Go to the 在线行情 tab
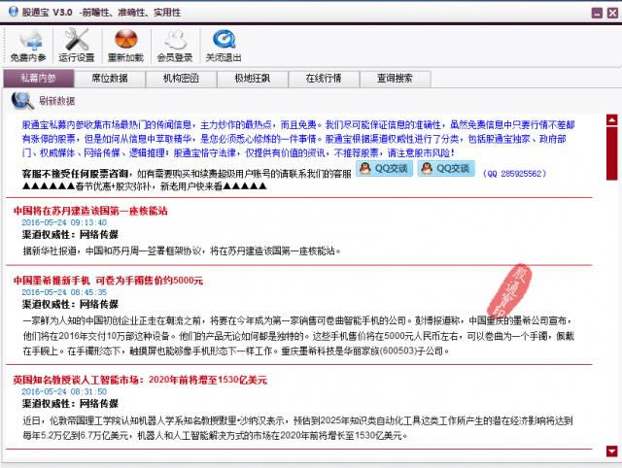The height and width of the screenshot is (468, 622). coord(323,78)
